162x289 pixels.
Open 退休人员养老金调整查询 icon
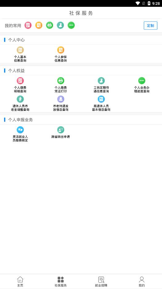[20, 99]
